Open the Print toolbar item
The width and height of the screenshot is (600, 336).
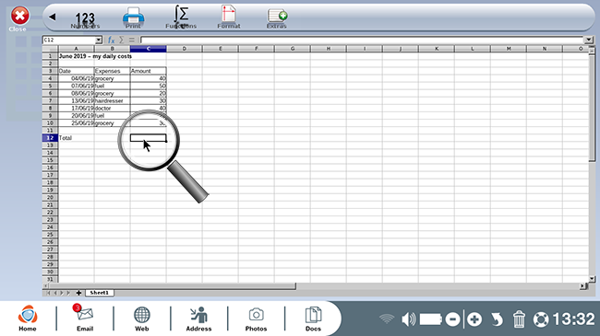tap(133, 17)
